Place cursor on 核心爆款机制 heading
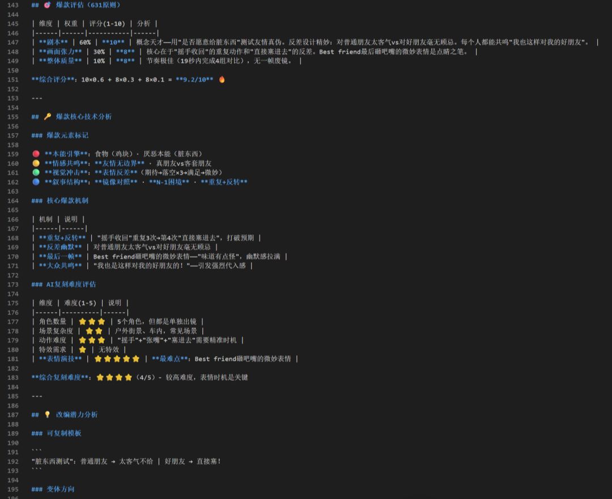Image resolution: width=612 pixels, height=499 pixels. [67, 201]
